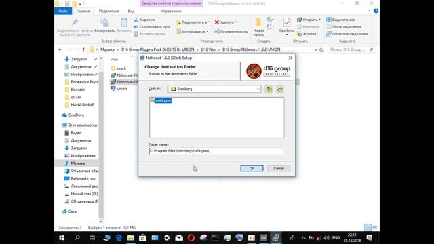Switch to the Главная ribbon tab

coord(83,11)
